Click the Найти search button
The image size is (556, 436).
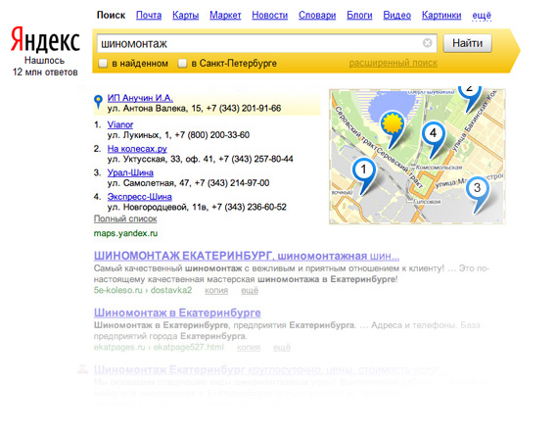pos(467,43)
